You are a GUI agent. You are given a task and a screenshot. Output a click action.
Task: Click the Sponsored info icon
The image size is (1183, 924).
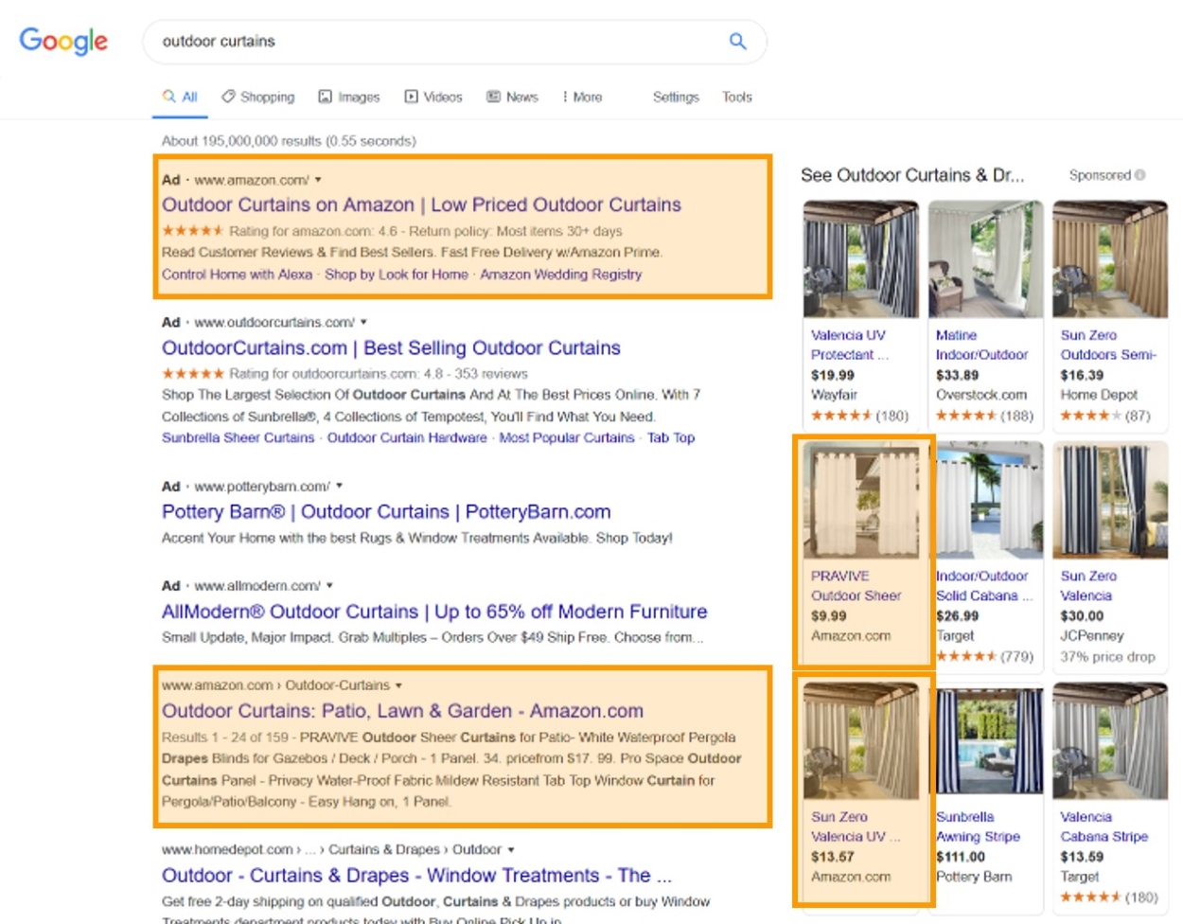tap(1139, 175)
